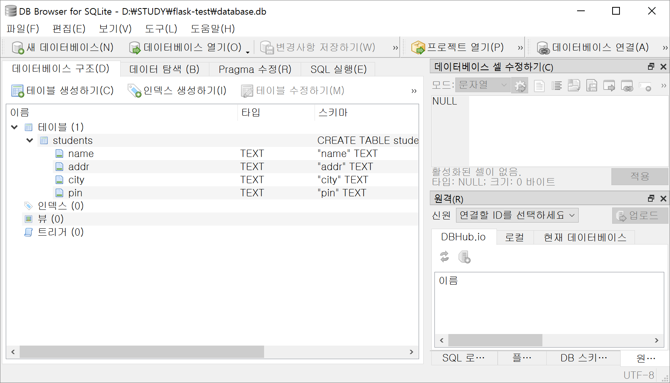Click the Create Table (테이블 생성하기) icon
The width and height of the screenshot is (670, 383).
tap(17, 91)
